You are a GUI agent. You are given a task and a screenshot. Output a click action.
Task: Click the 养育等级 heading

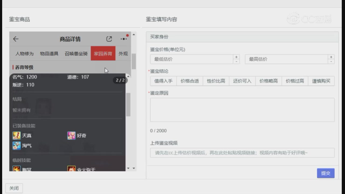point(24,67)
